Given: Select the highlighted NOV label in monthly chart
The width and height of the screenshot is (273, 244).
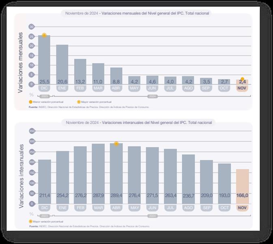Looking at the screenshot, I should 243,88.
